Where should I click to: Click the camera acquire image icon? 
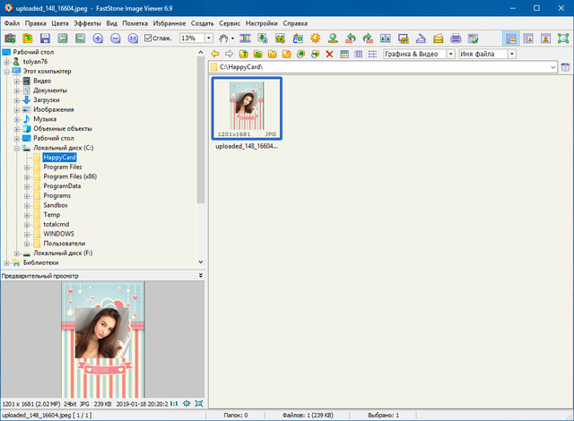(x=10, y=39)
